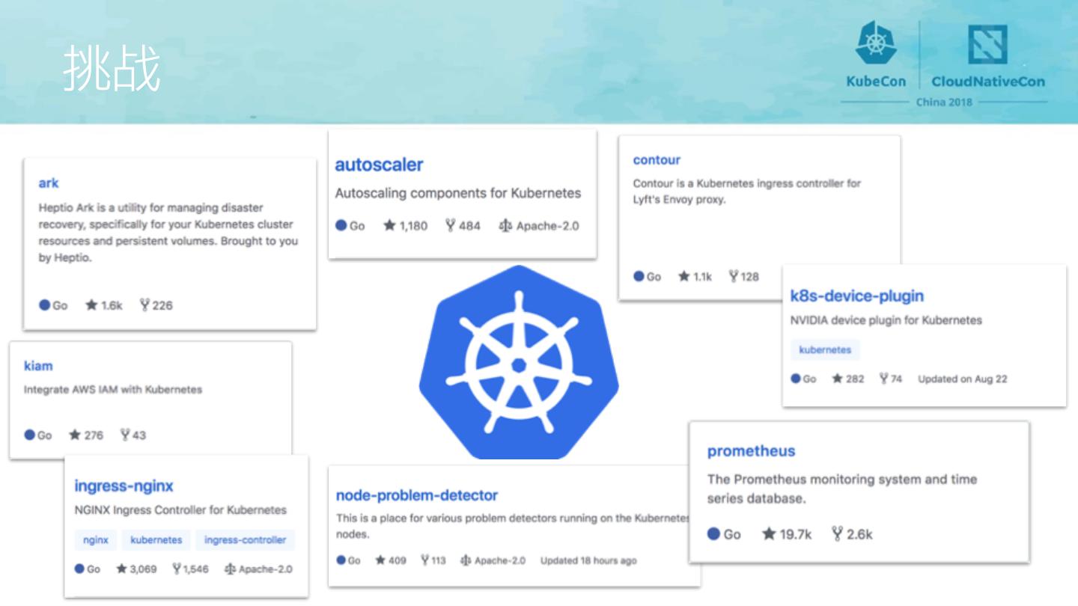Click the fork icon on kiam card

click(125, 435)
